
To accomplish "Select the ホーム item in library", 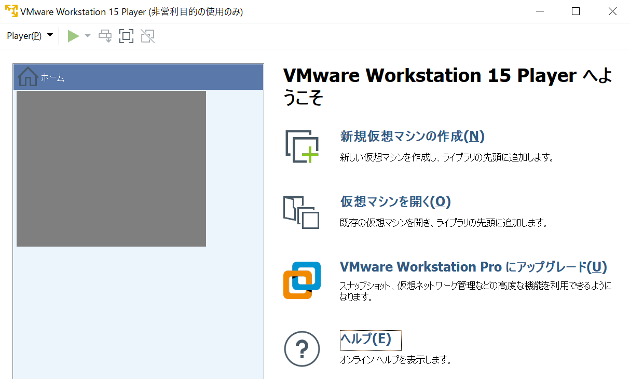I will [x=138, y=77].
